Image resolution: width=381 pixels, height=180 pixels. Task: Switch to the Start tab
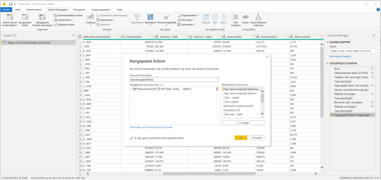pos(17,10)
